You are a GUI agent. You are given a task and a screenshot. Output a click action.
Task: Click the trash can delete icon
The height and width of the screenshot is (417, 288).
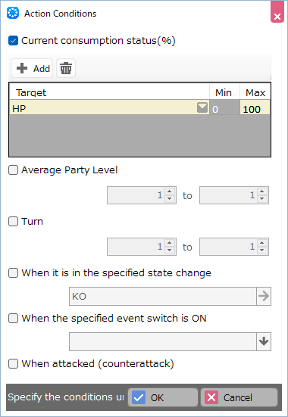66,68
